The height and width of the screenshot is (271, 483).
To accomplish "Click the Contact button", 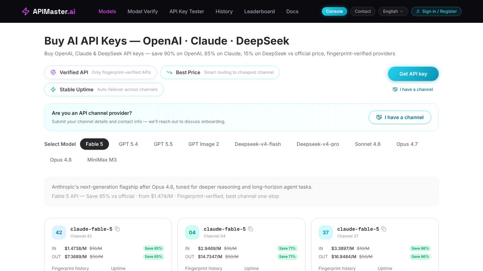I will pyautogui.click(x=363, y=11).
